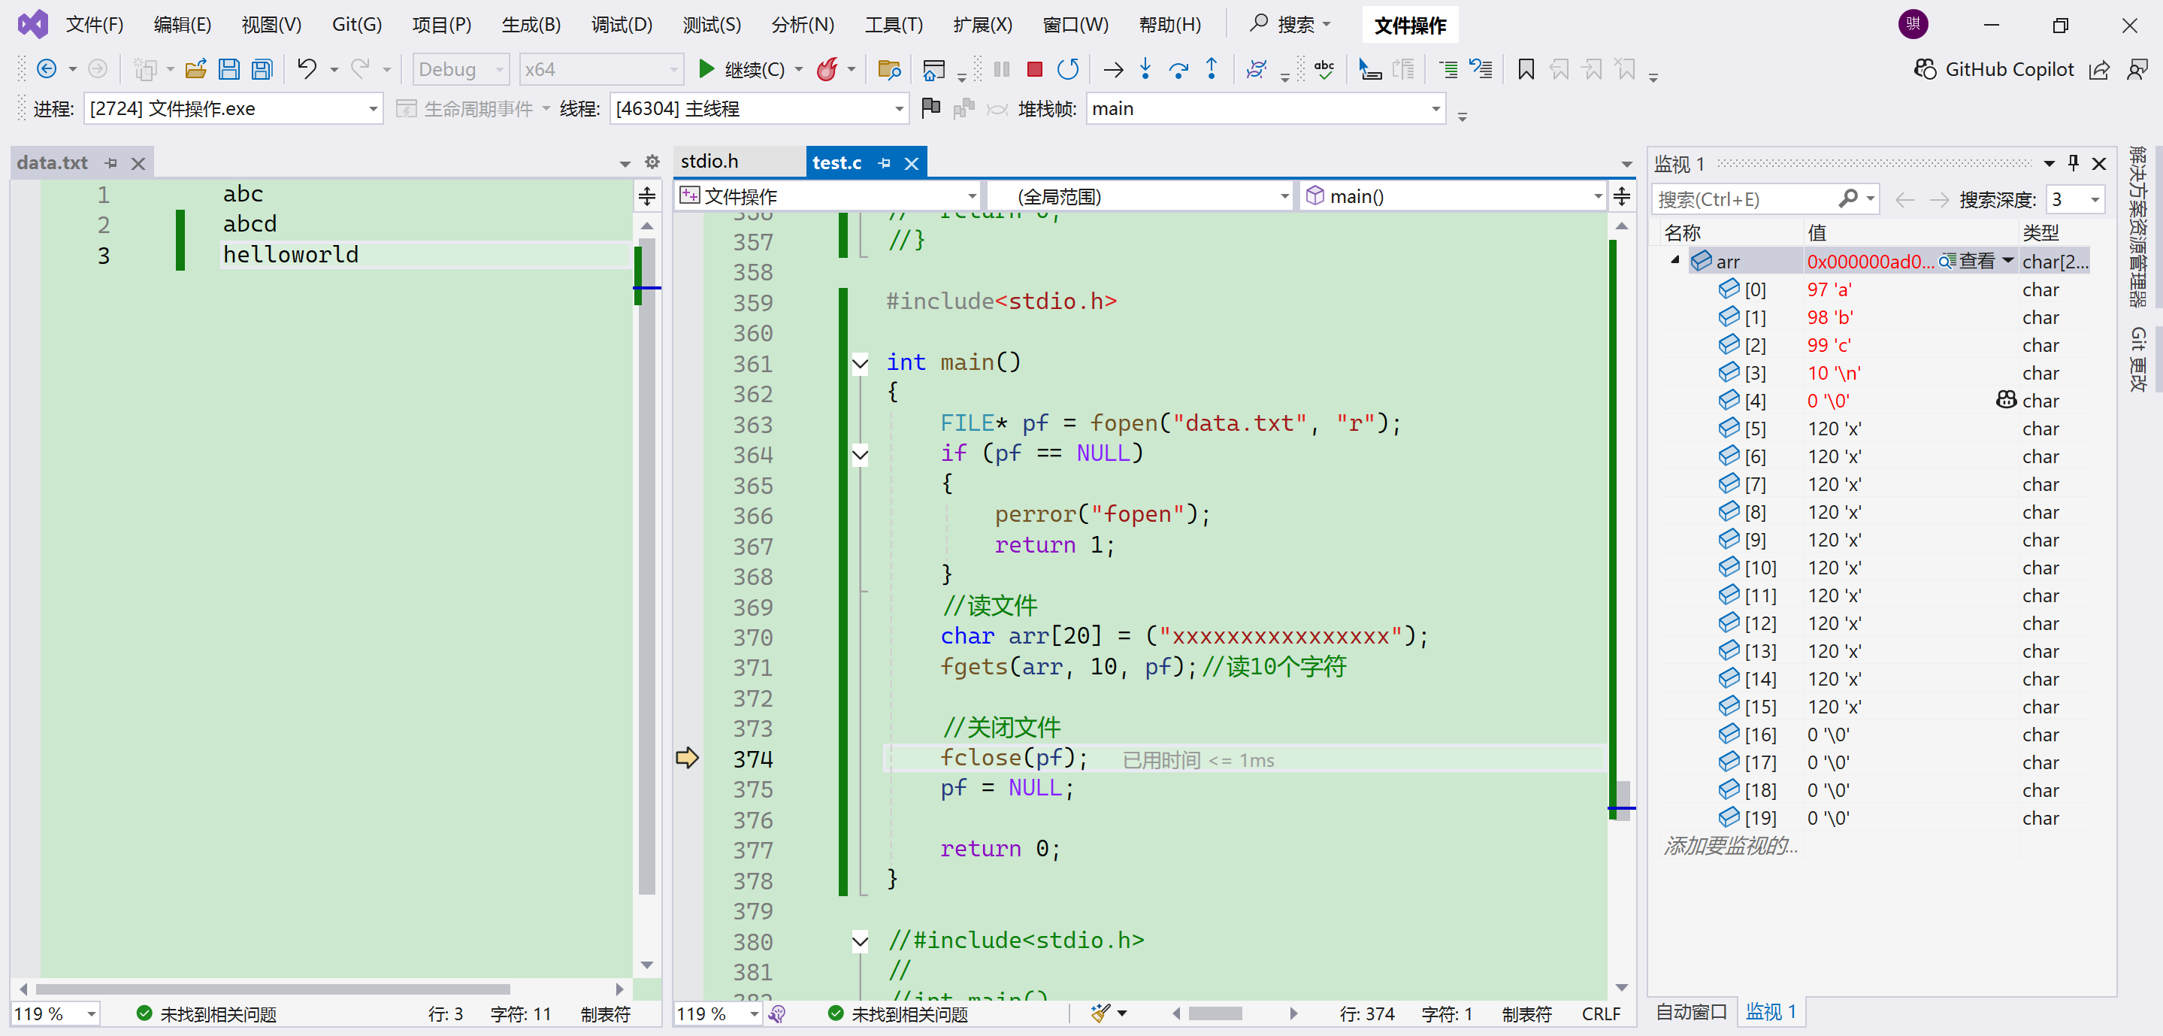Click the Hot Reload flame icon
Viewport: 2163px width, 1036px height.
click(x=827, y=70)
